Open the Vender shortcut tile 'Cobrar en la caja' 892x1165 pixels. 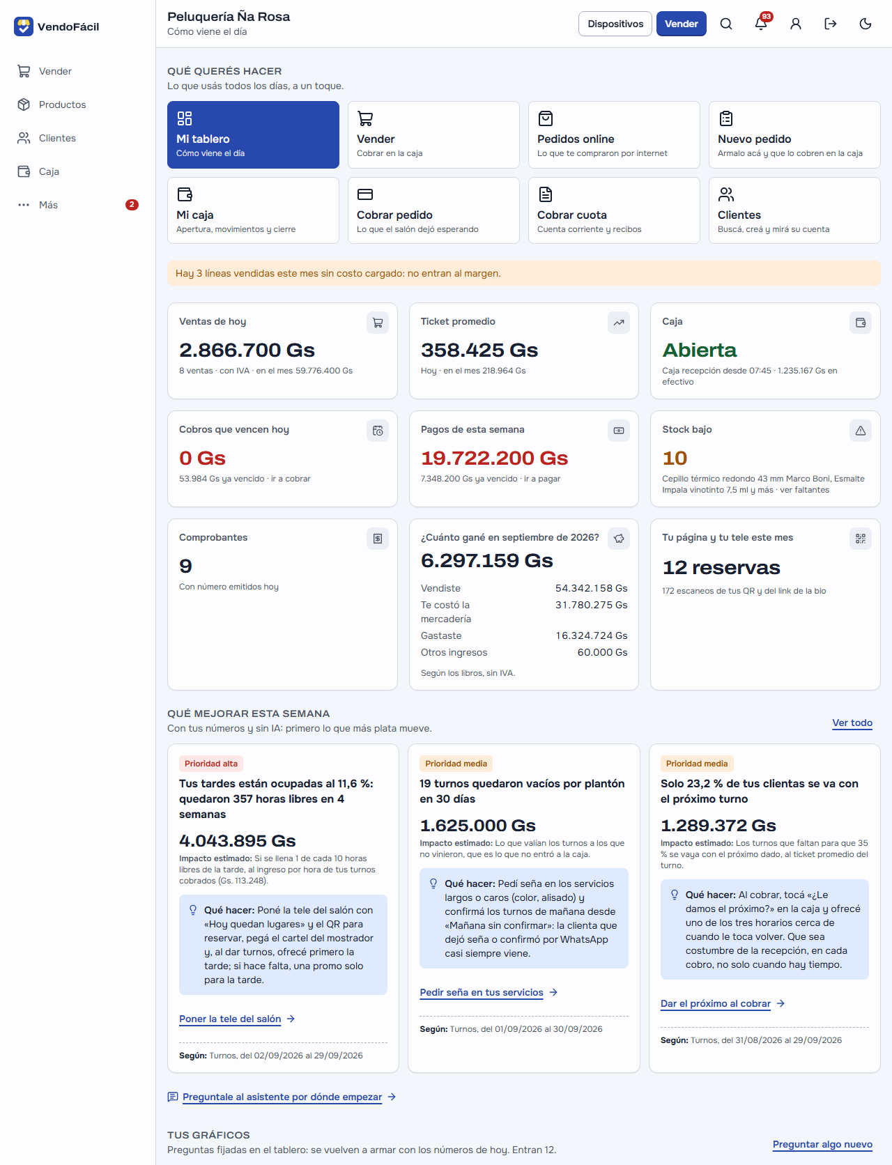(433, 134)
